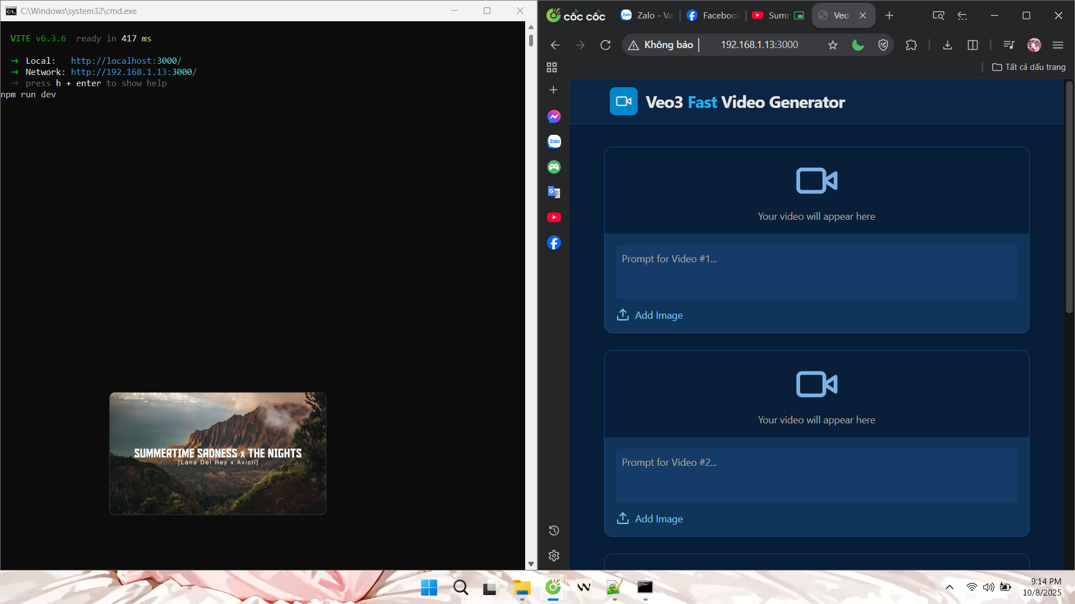This screenshot has width=1075, height=604.
Task: Click Add Image under Video #2
Action: (649, 518)
